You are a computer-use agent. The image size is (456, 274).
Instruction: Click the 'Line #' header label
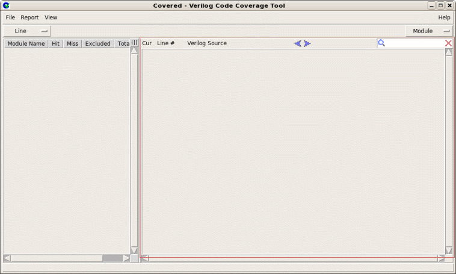(x=165, y=43)
